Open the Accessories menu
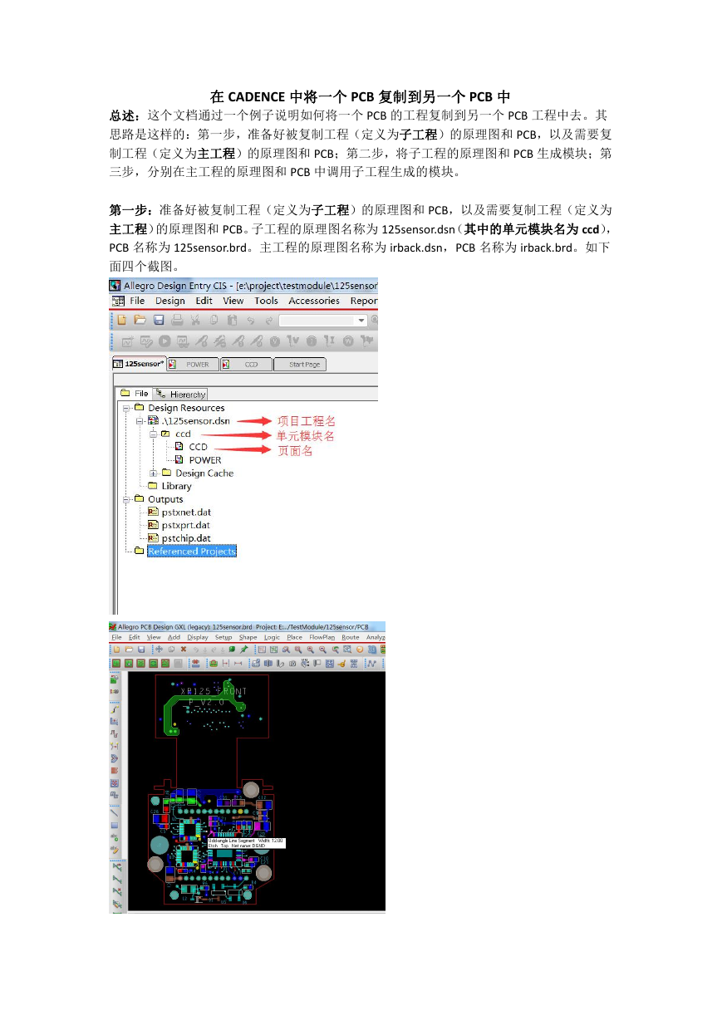 point(314,301)
